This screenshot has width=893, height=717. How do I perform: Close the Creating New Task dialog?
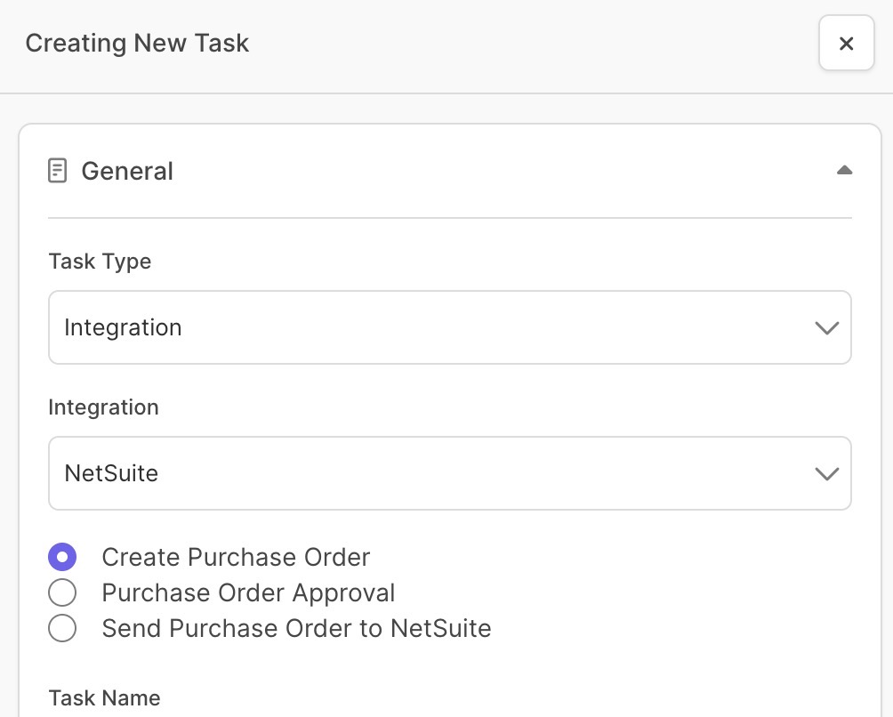point(846,44)
